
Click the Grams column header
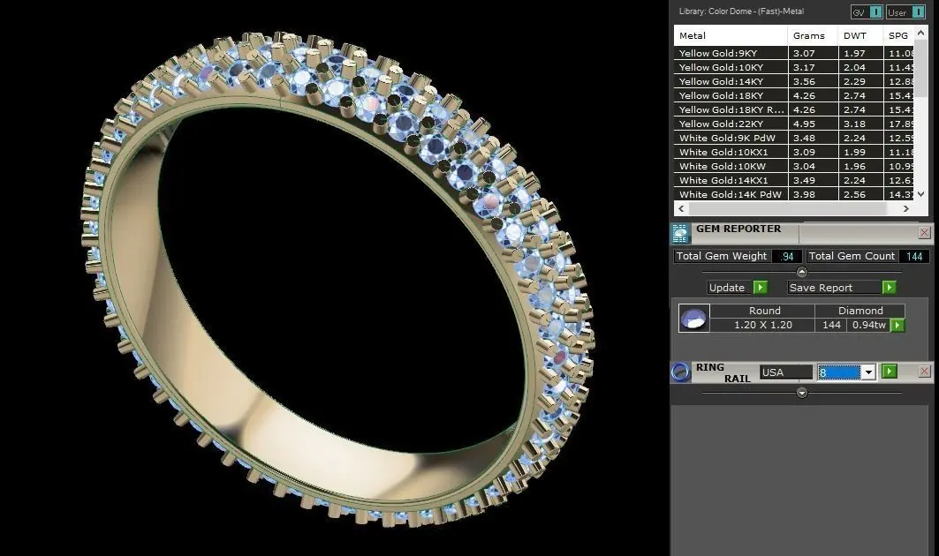813,35
